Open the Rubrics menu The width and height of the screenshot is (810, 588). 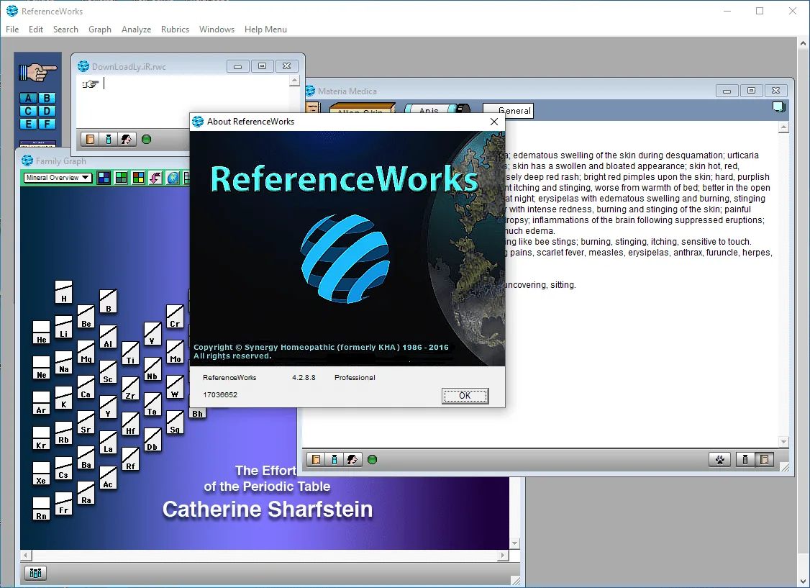pos(175,30)
